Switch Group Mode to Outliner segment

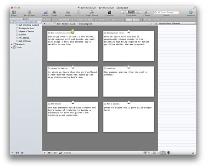[x=138, y=12]
